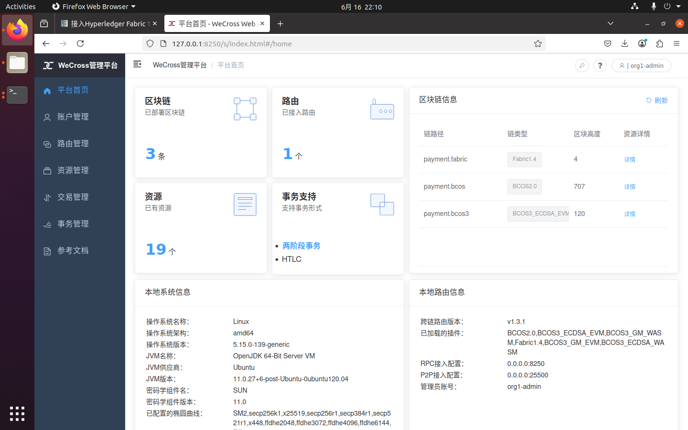The height and width of the screenshot is (430, 688).
Task: Click the 交易管理 arrows icon
Action: (47, 198)
